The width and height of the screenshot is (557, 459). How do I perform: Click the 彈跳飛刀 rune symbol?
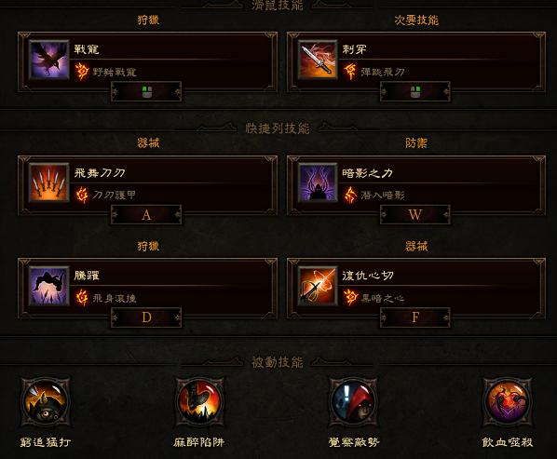(x=350, y=72)
